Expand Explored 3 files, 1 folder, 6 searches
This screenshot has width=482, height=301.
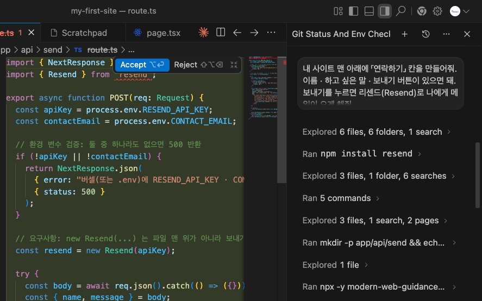378,176
